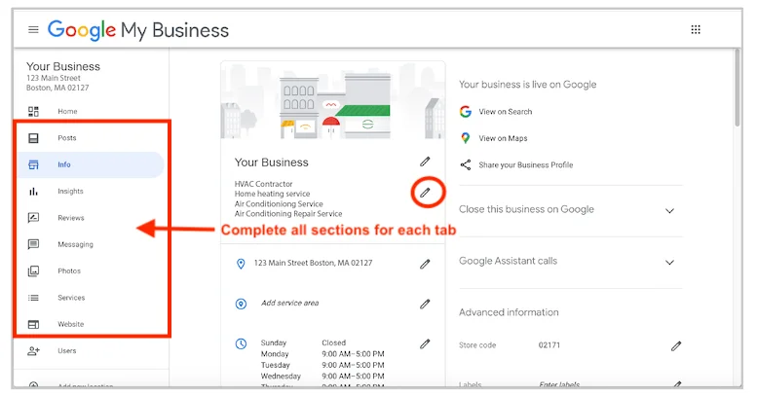
Task: Click Air Conditioning Repair Service text
Action: pyautogui.click(x=288, y=214)
